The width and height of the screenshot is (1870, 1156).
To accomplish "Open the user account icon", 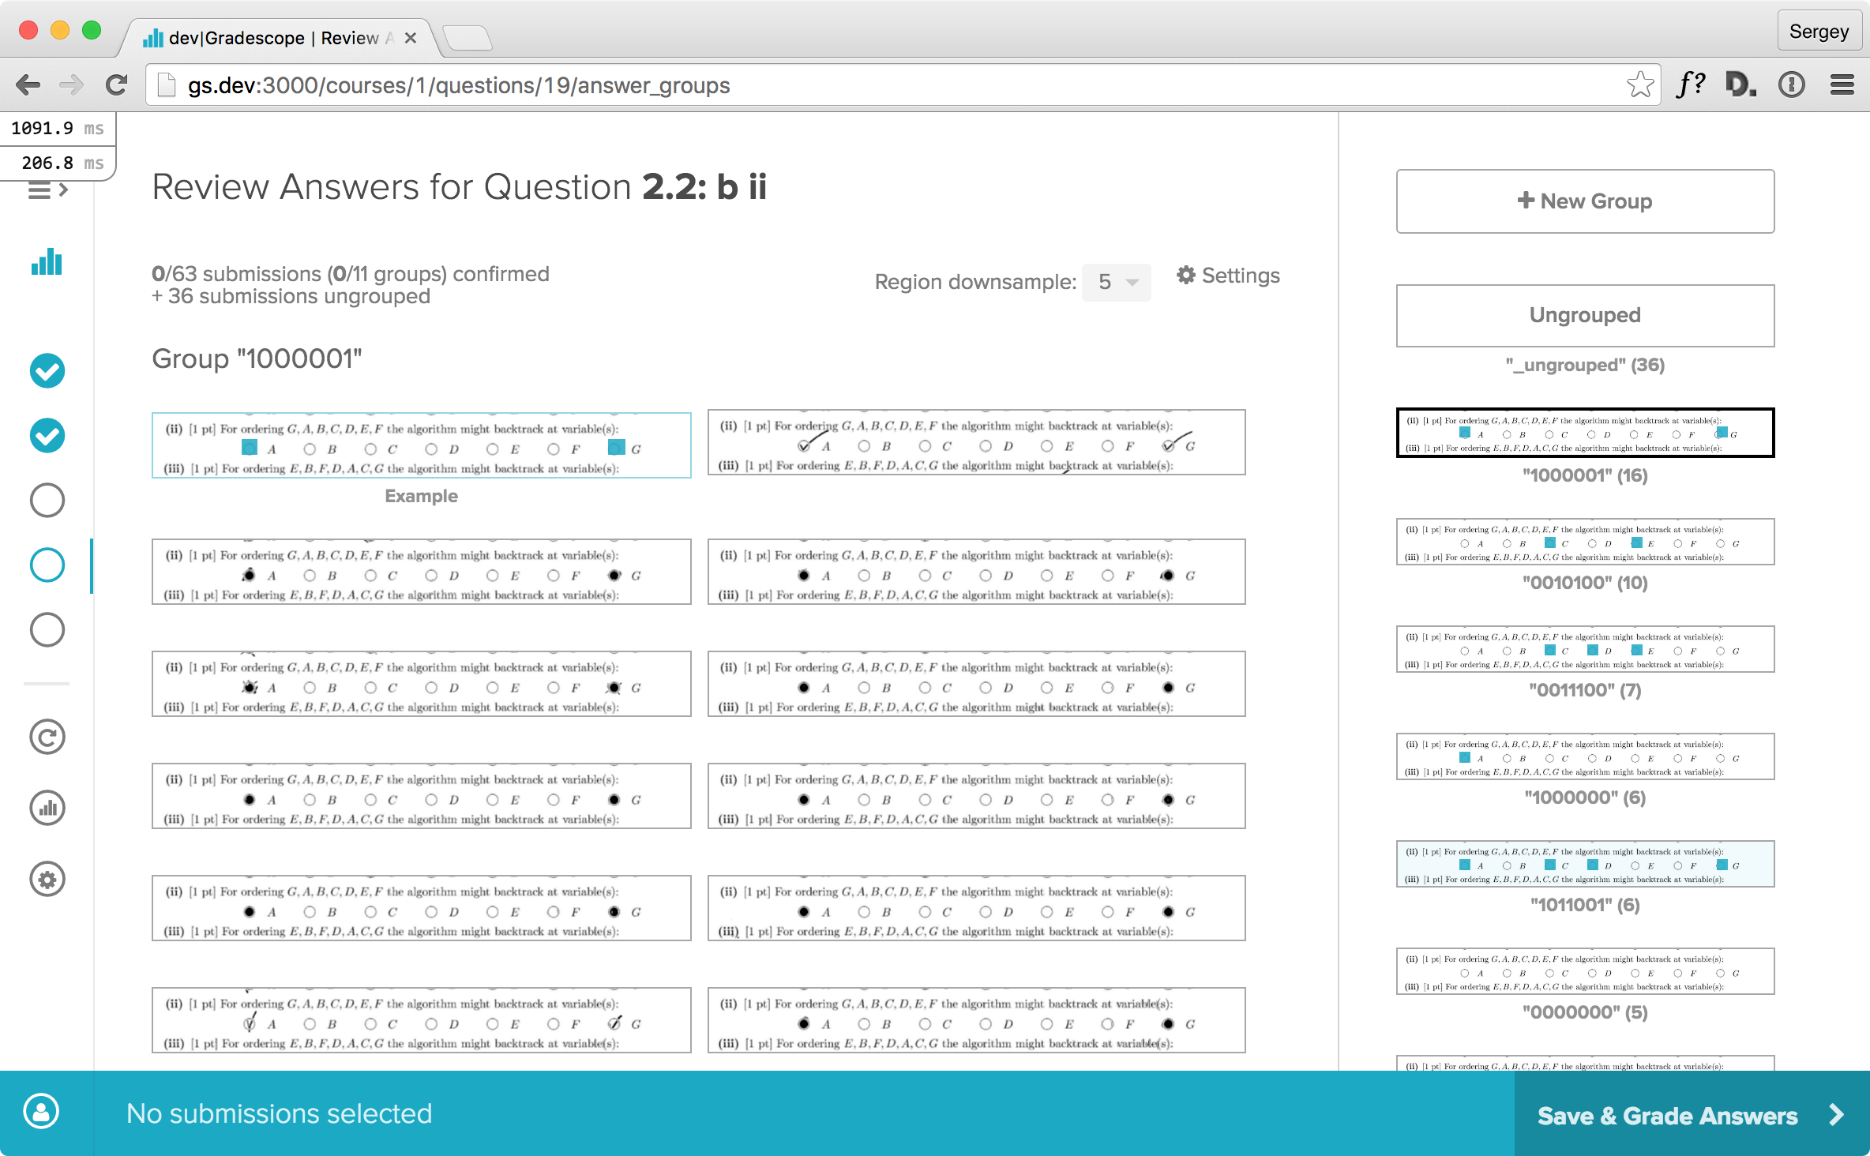I will tap(41, 1112).
